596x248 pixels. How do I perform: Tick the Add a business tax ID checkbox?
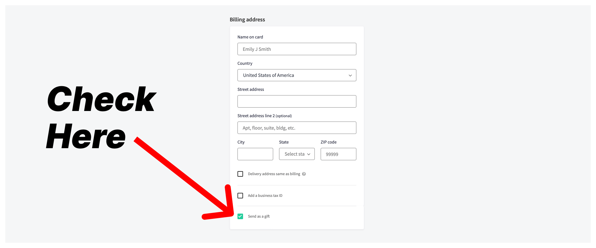(x=240, y=196)
